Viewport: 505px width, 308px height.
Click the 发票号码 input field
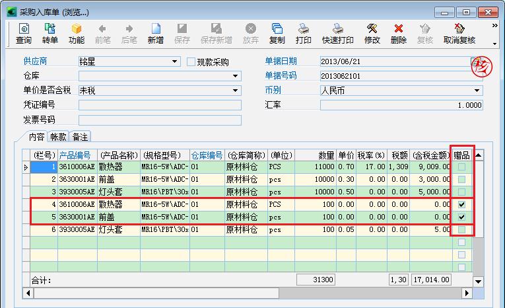[x=160, y=120]
